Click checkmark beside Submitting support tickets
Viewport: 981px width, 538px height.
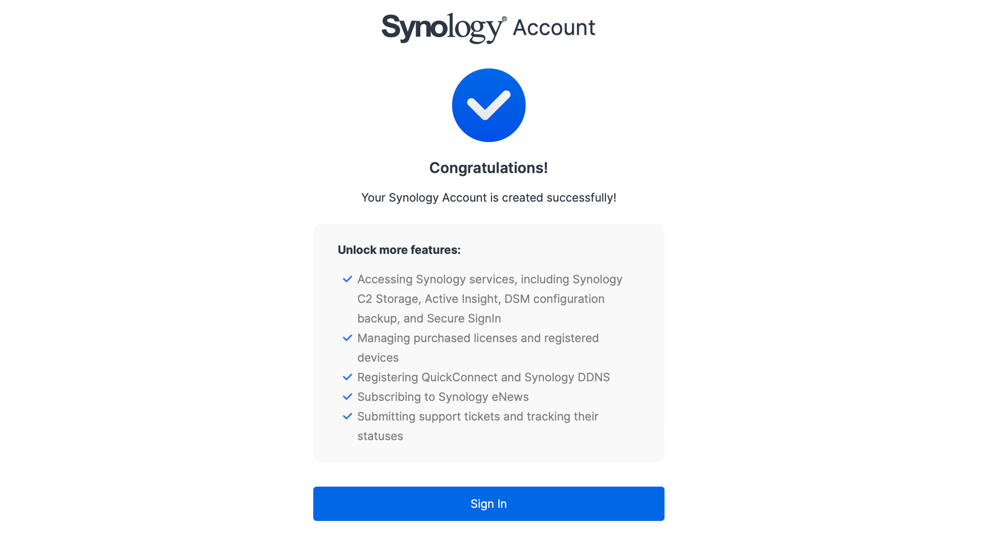point(347,416)
